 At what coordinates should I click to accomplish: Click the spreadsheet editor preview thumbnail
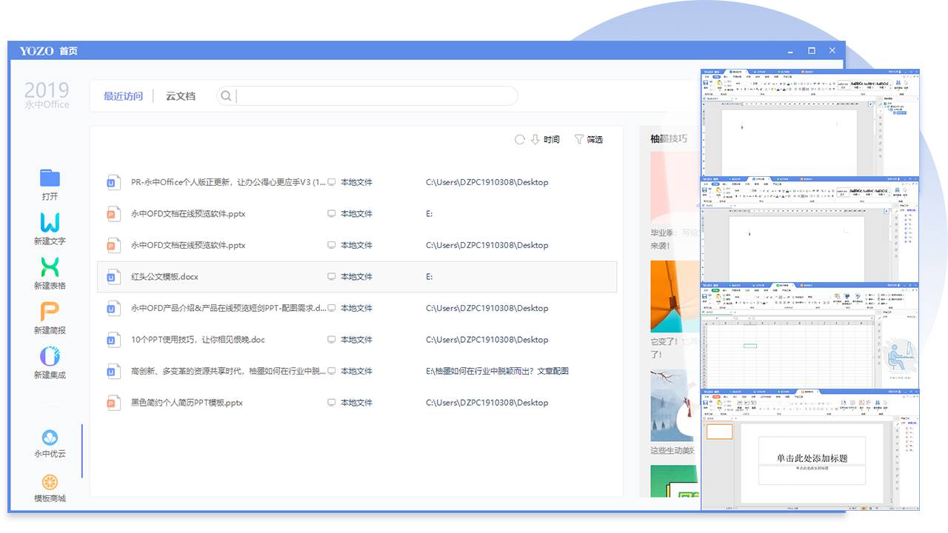tap(810, 335)
